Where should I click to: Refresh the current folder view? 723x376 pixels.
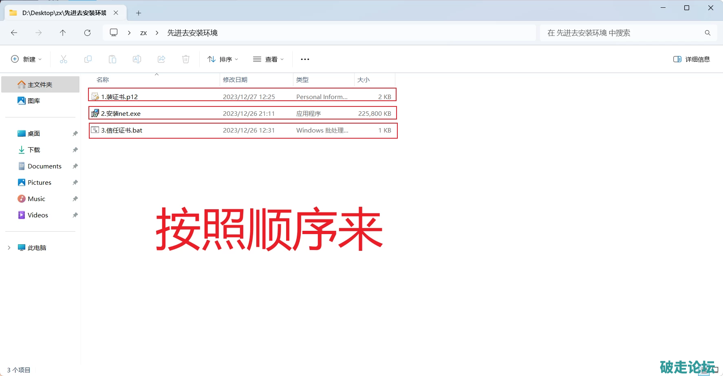tap(87, 33)
